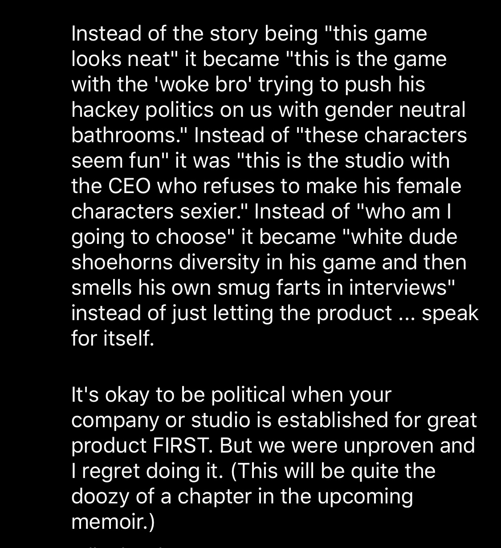Click the quoted phrase "seem fun"
The height and width of the screenshot is (548, 501).
click(x=117, y=161)
